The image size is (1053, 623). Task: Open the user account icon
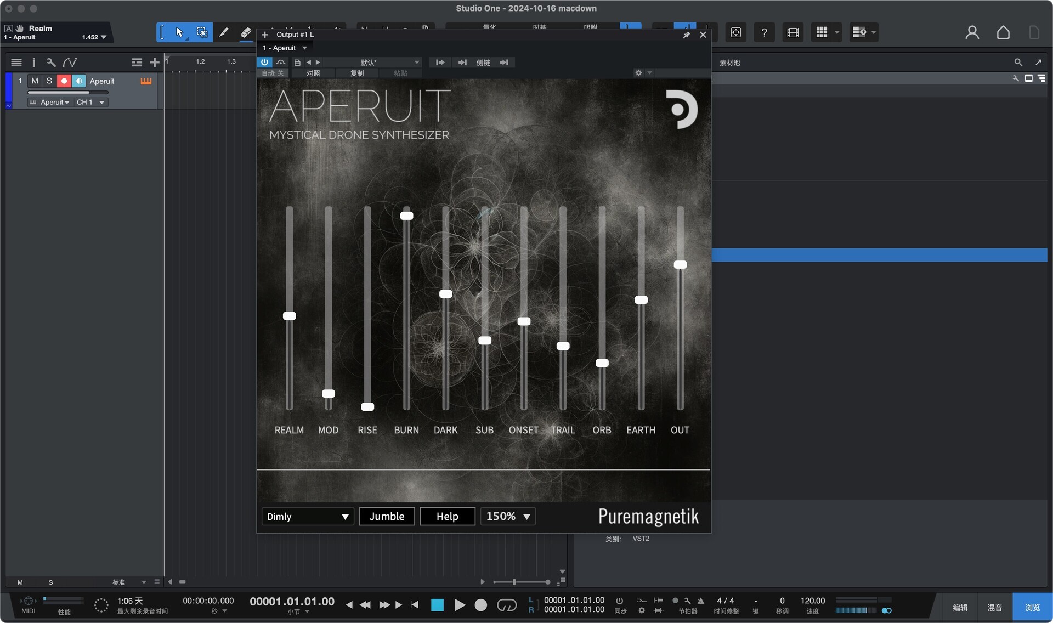972,32
